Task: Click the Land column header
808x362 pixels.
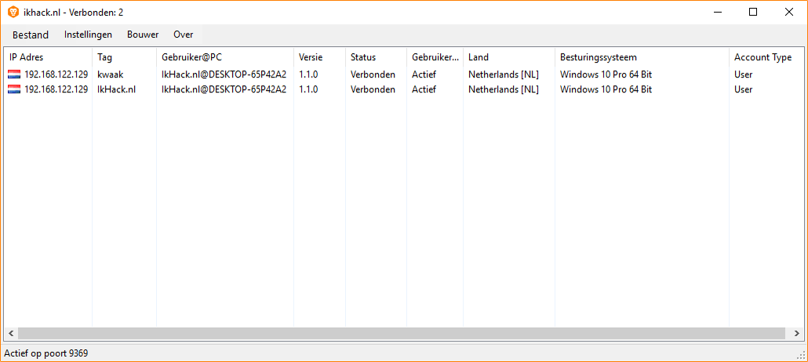Action: [x=508, y=57]
